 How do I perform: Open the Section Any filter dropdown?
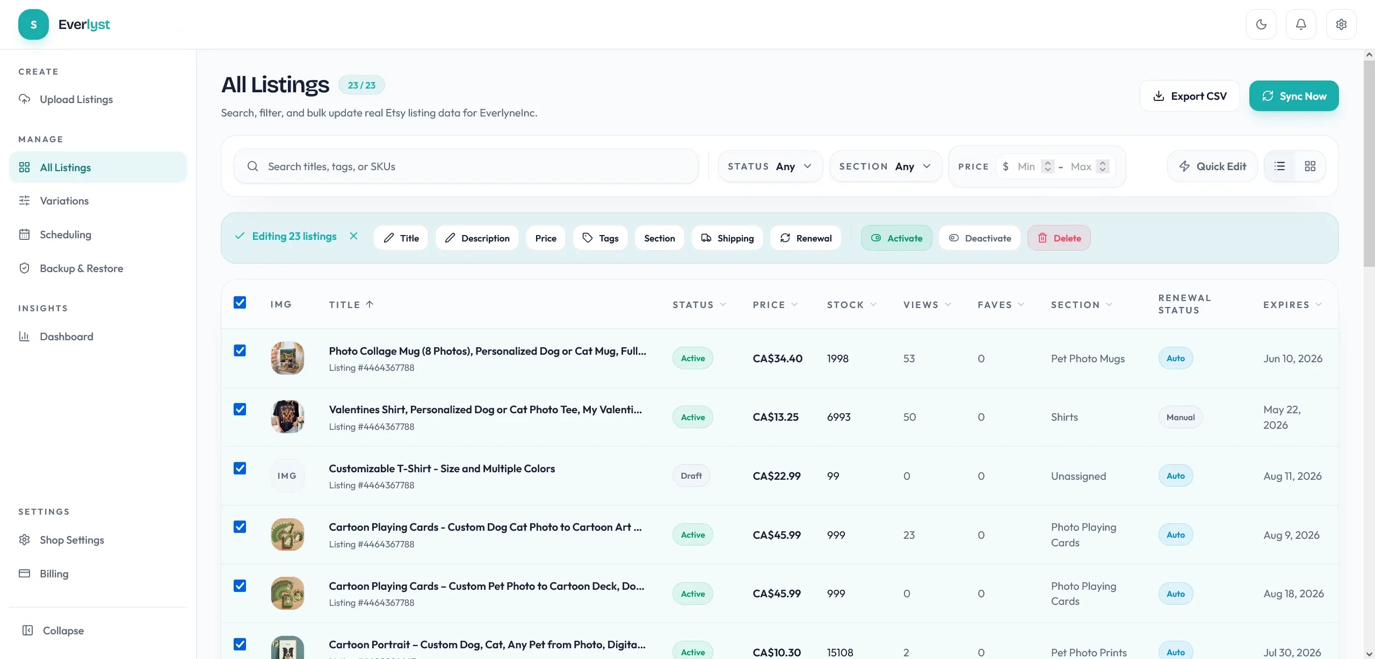pyautogui.click(x=886, y=166)
